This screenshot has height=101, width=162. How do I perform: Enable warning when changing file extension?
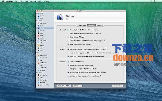68,33
